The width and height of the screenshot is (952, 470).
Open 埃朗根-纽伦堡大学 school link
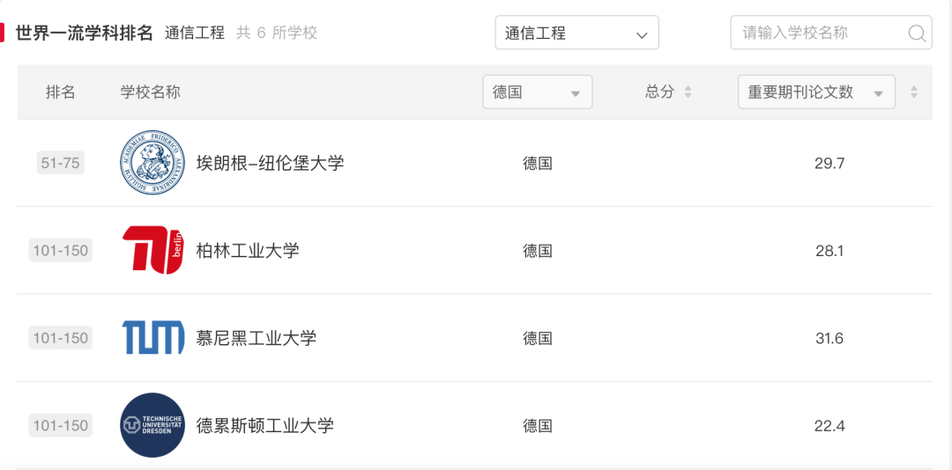tap(271, 163)
